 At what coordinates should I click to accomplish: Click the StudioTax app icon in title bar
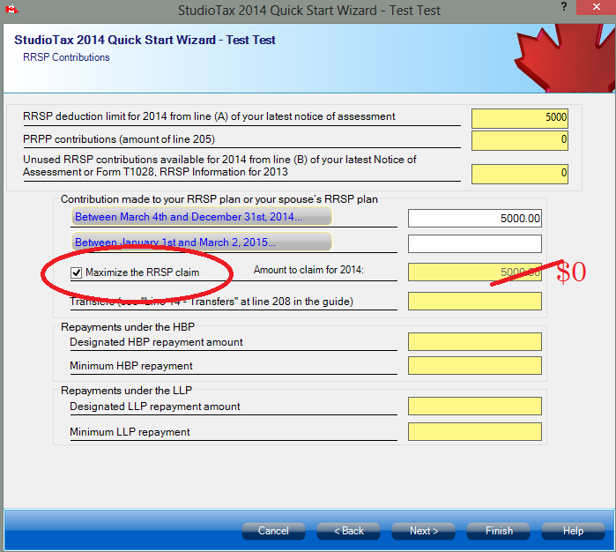[11, 9]
